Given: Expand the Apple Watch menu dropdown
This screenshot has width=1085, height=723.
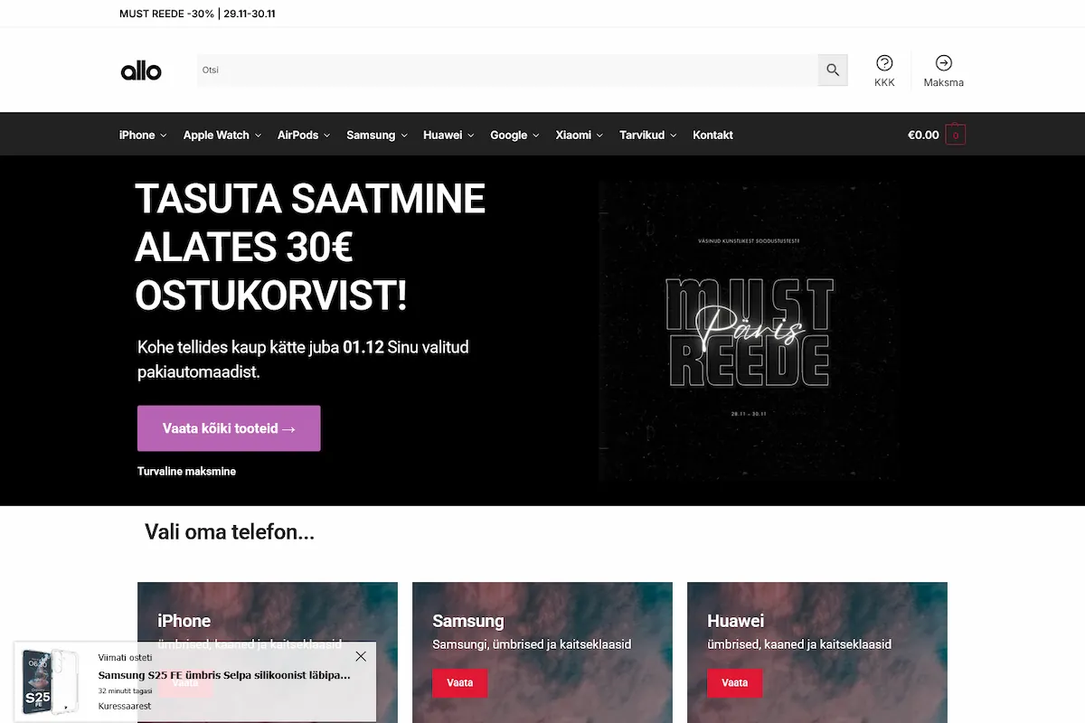Looking at the screenshot, I should (222, 135).
